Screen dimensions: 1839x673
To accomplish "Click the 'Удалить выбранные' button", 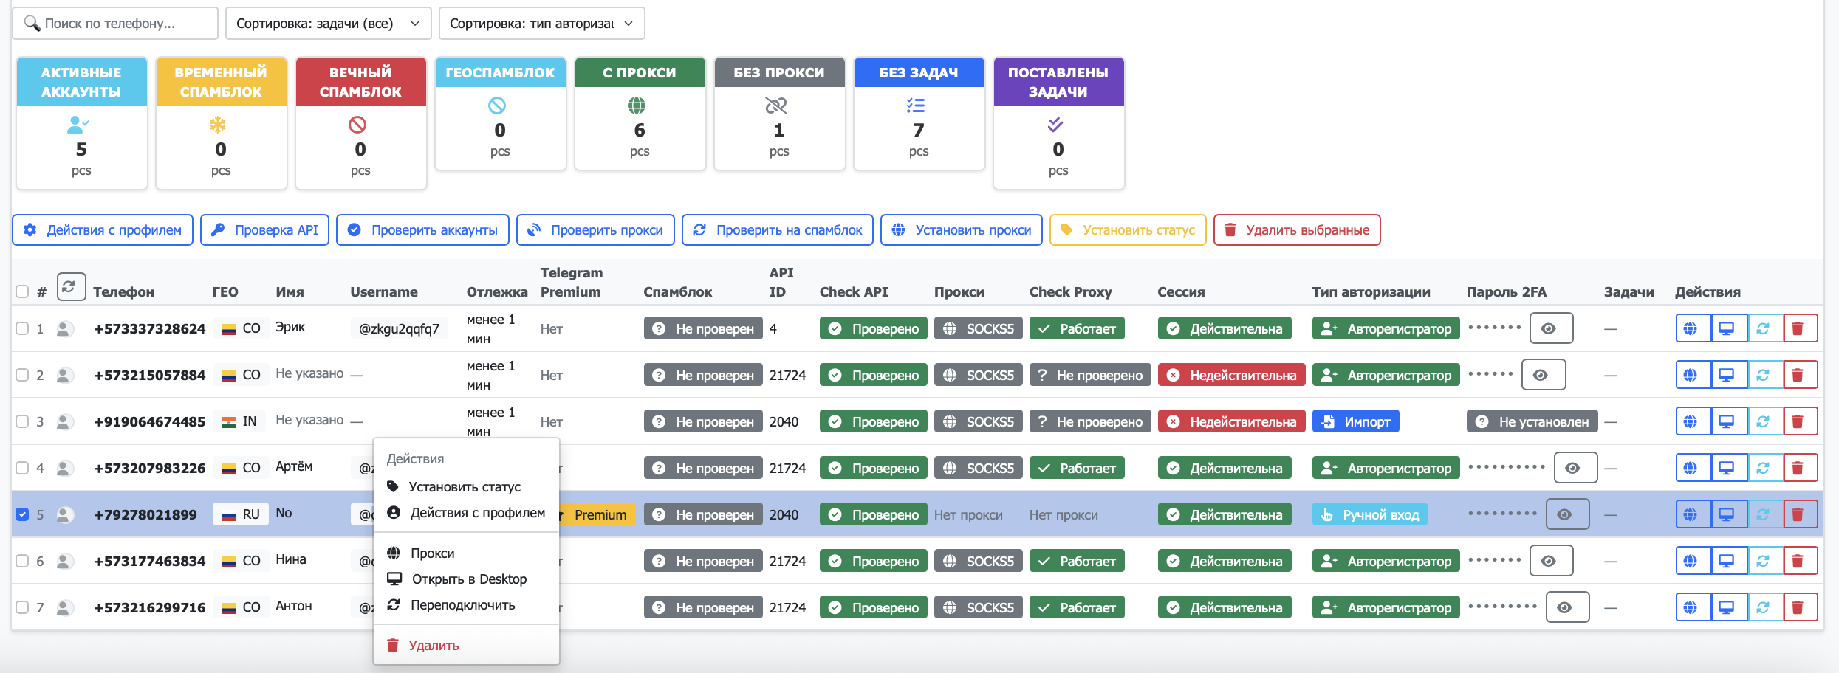I will 1296,230.
